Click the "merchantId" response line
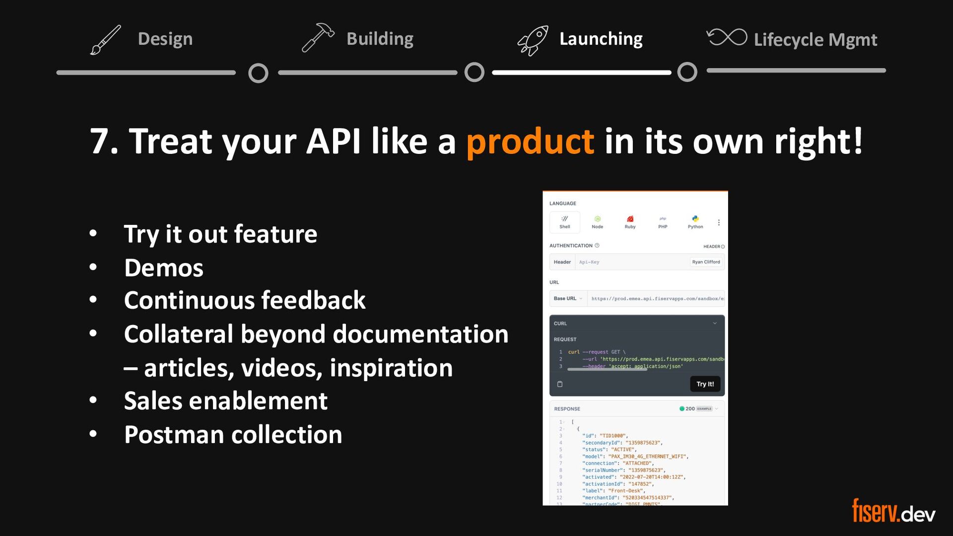Image resolution: width=953 pixels, height=536 pixels. point(628,498)
